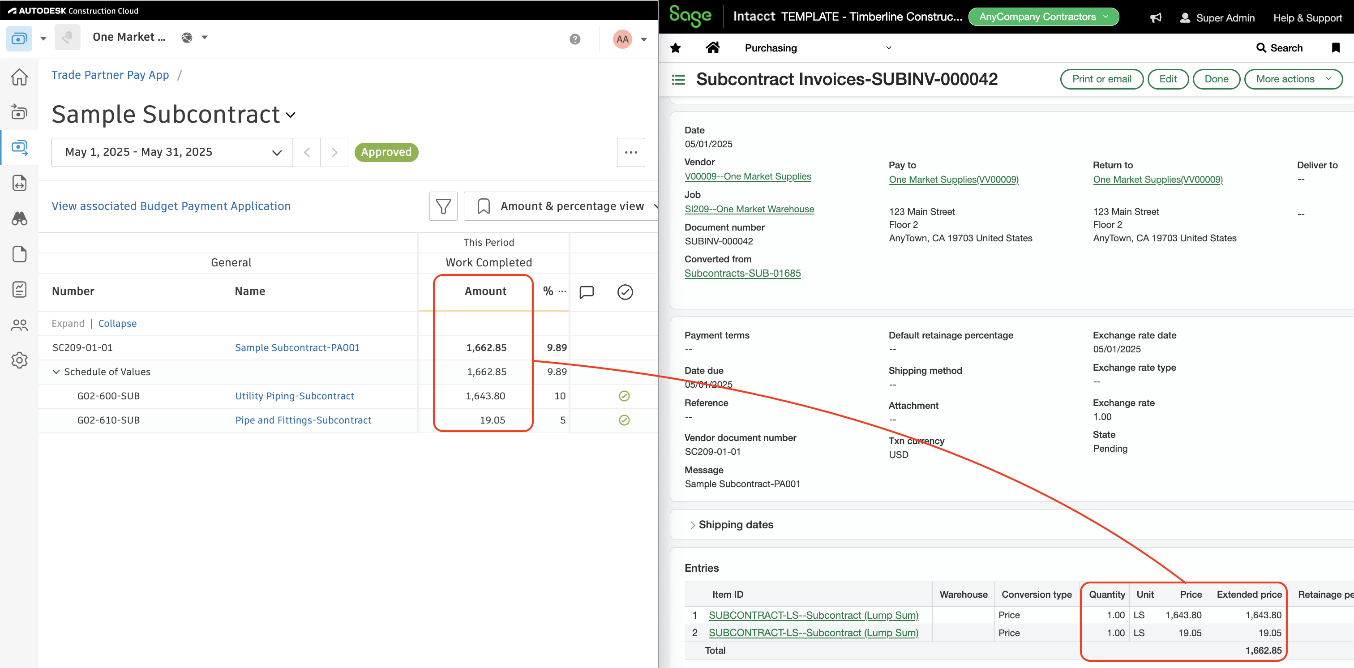Go to Sage home icon
Image resolution: width=1354 pixels, height=668 pixels.
(x=713, y=48)
